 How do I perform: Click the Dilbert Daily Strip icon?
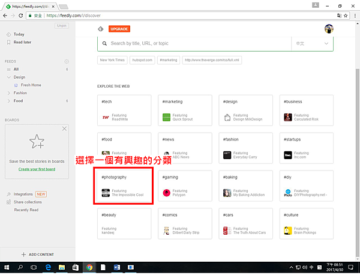click(166, 231)
